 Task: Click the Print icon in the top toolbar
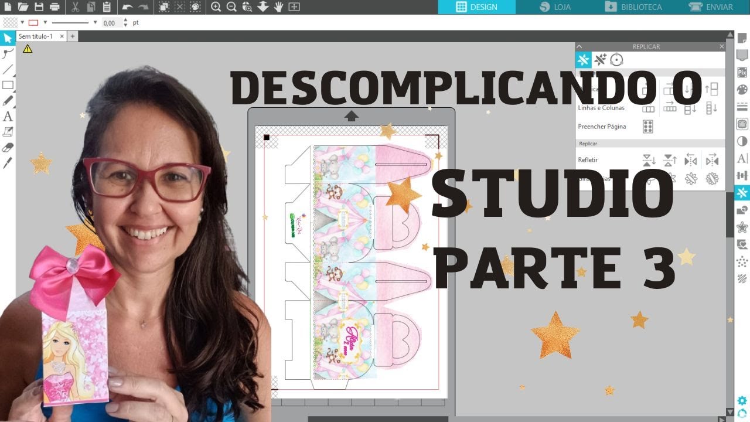[54, 7]
